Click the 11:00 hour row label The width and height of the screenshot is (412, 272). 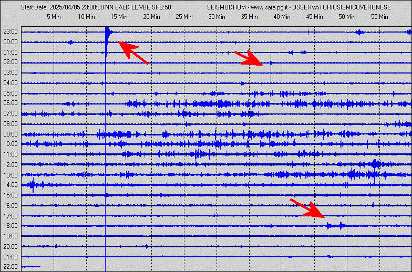coord(11,154)
